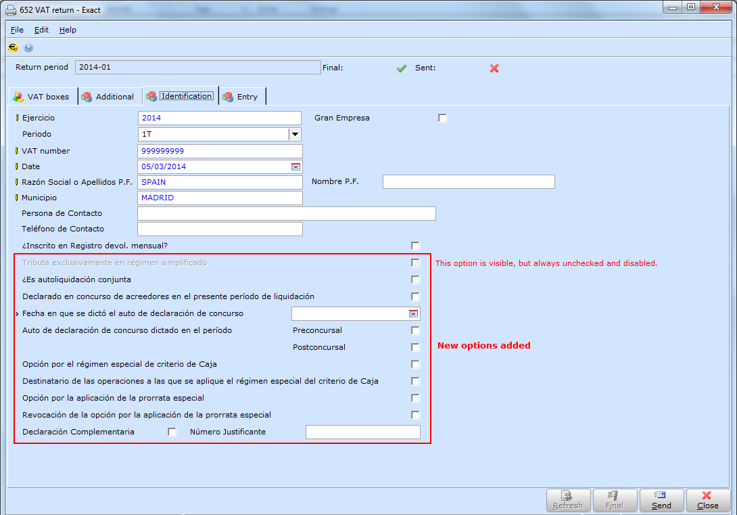The height and width of the screenshot is (515, 737).
Task: Open the File menu
Action: [17, 30]
